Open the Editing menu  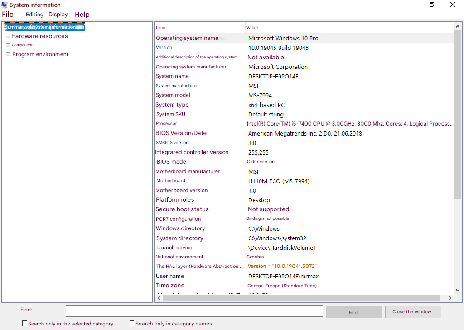pyautogui.click(x=34, y=14)
